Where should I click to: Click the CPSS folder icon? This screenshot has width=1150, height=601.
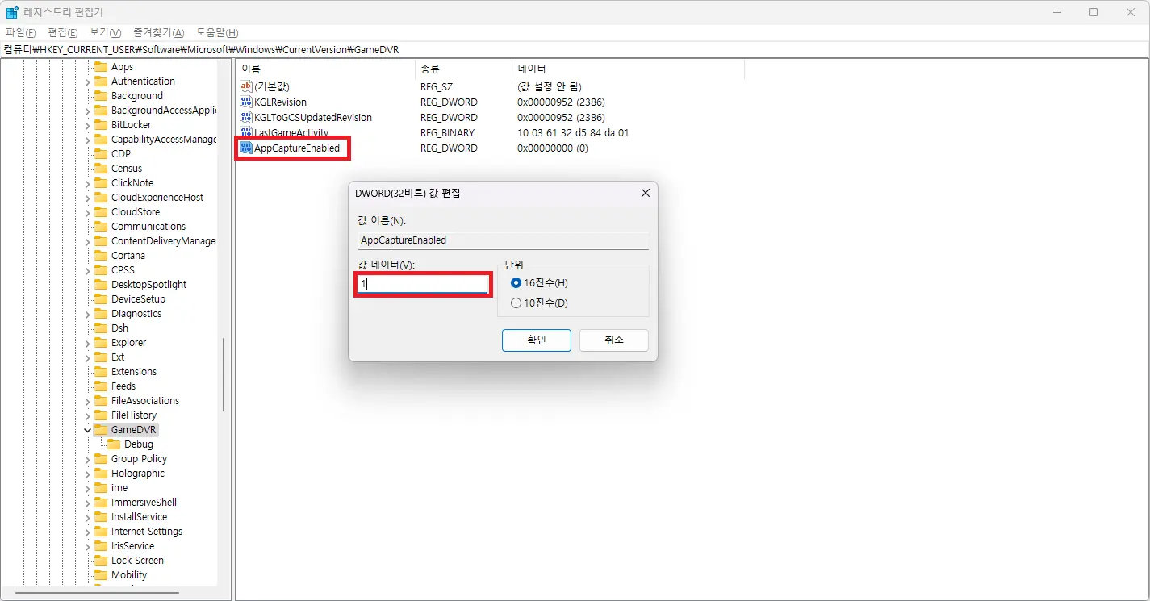(101, 270)
